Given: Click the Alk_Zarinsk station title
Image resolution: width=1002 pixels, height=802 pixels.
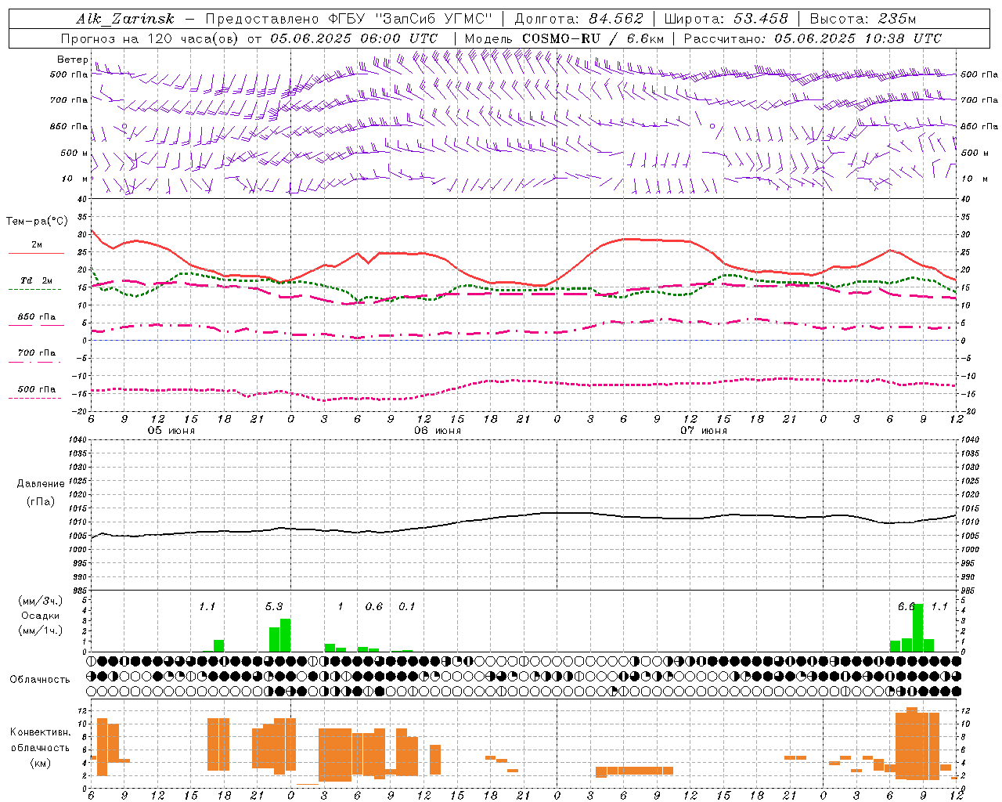Looking at the screenshot, I should (x=125, y=20).
